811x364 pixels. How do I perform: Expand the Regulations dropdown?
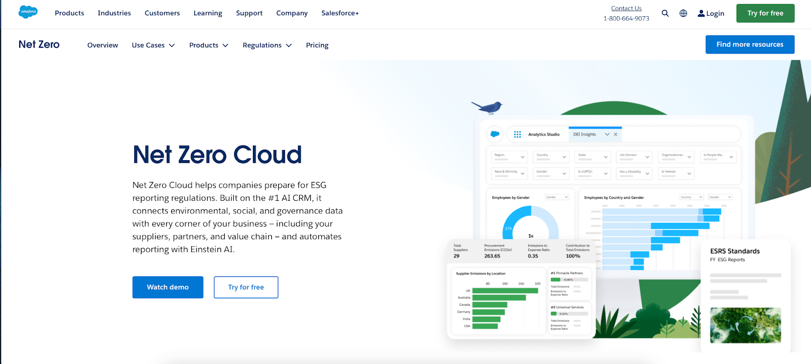[x=267, y=45]
